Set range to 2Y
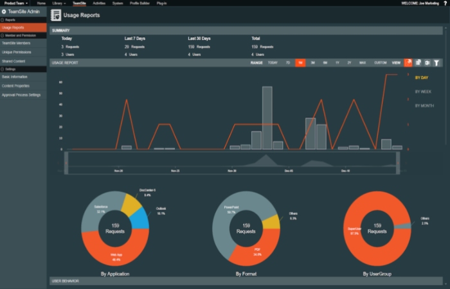The width and height of the screenshot is (450, 289). click(x=349, y=63)
